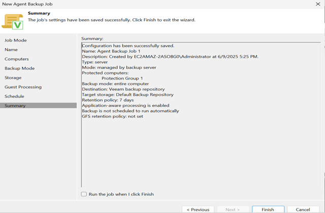Click the Finish button
Image resolution: width=325 pixels, height=213 pixels.
pos(268,209)
